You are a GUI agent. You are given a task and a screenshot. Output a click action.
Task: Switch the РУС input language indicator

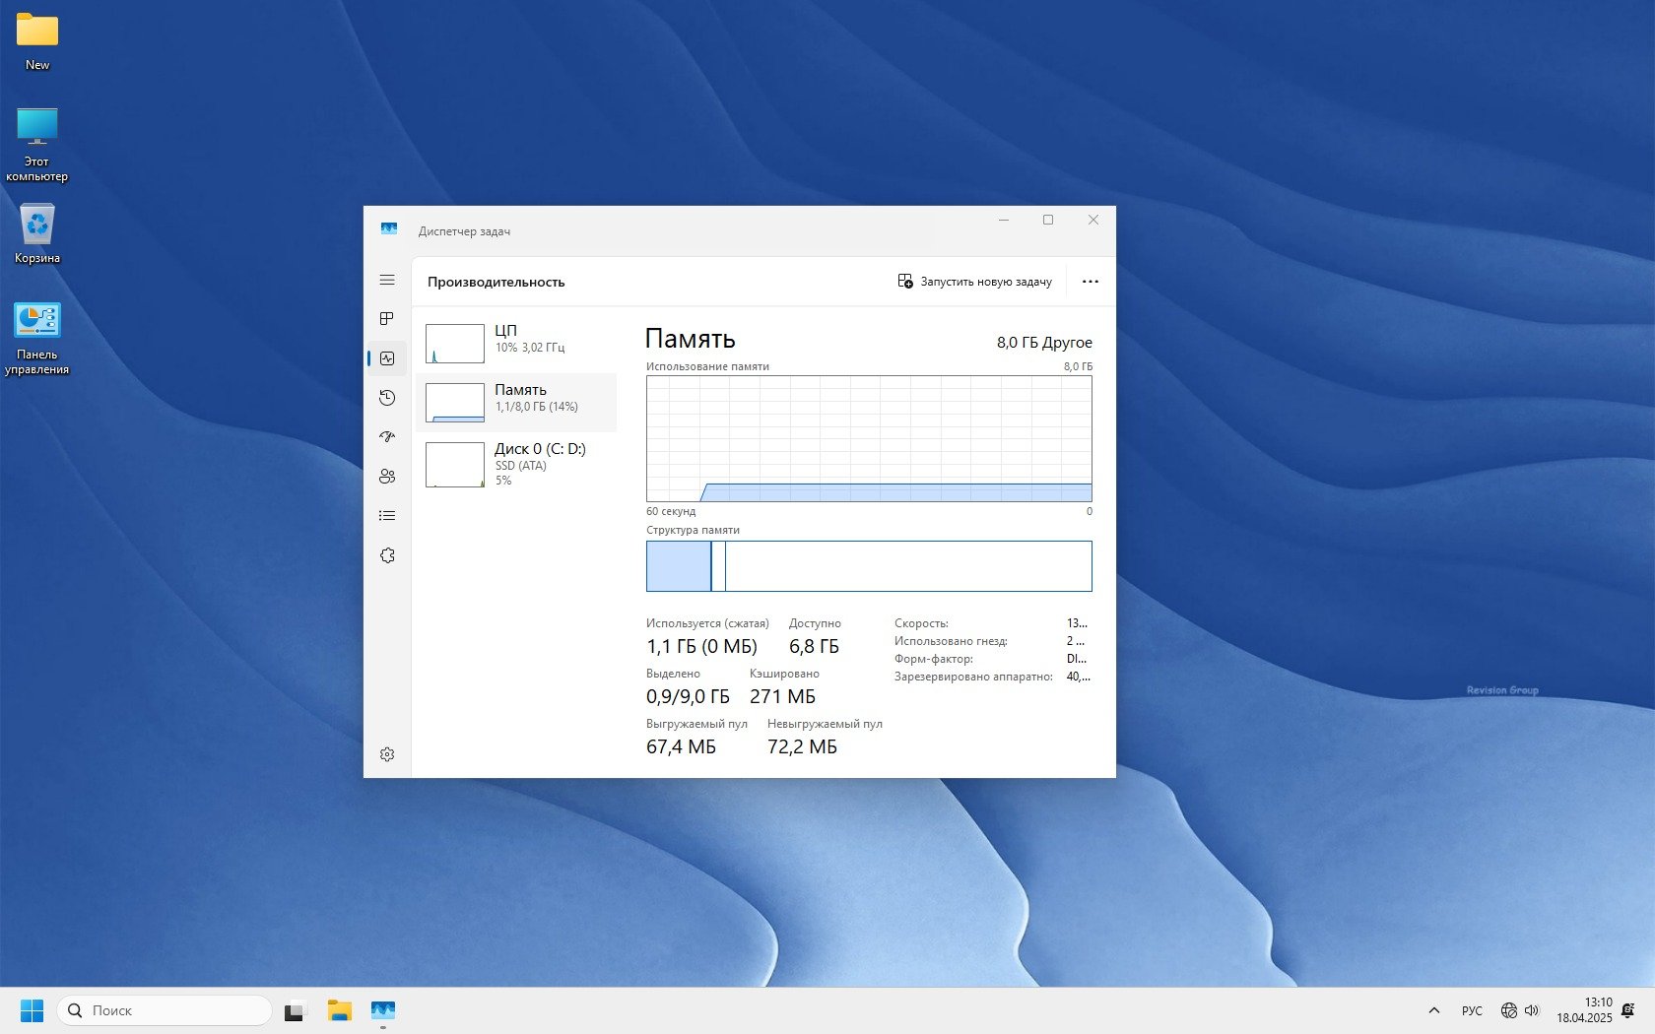click(x=1472, y=1010)
